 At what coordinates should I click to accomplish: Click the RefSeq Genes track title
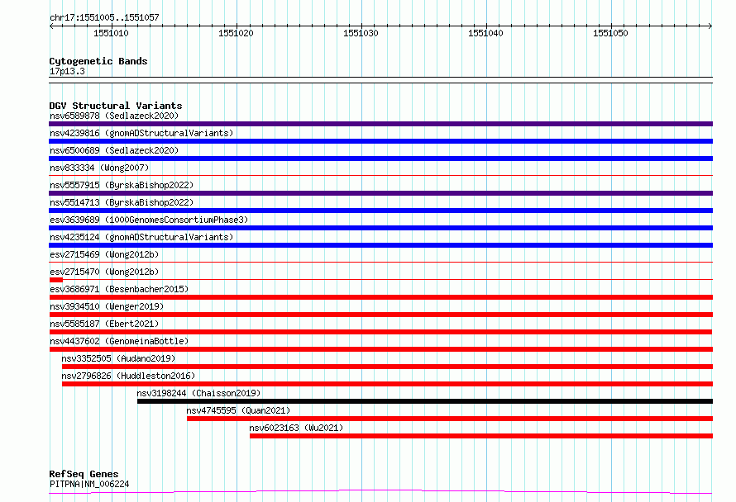click(84, 474)
